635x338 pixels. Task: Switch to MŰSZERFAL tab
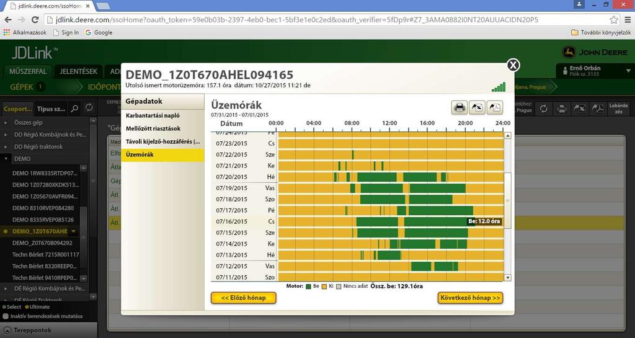pyautogui.click(x=27, y=71)
